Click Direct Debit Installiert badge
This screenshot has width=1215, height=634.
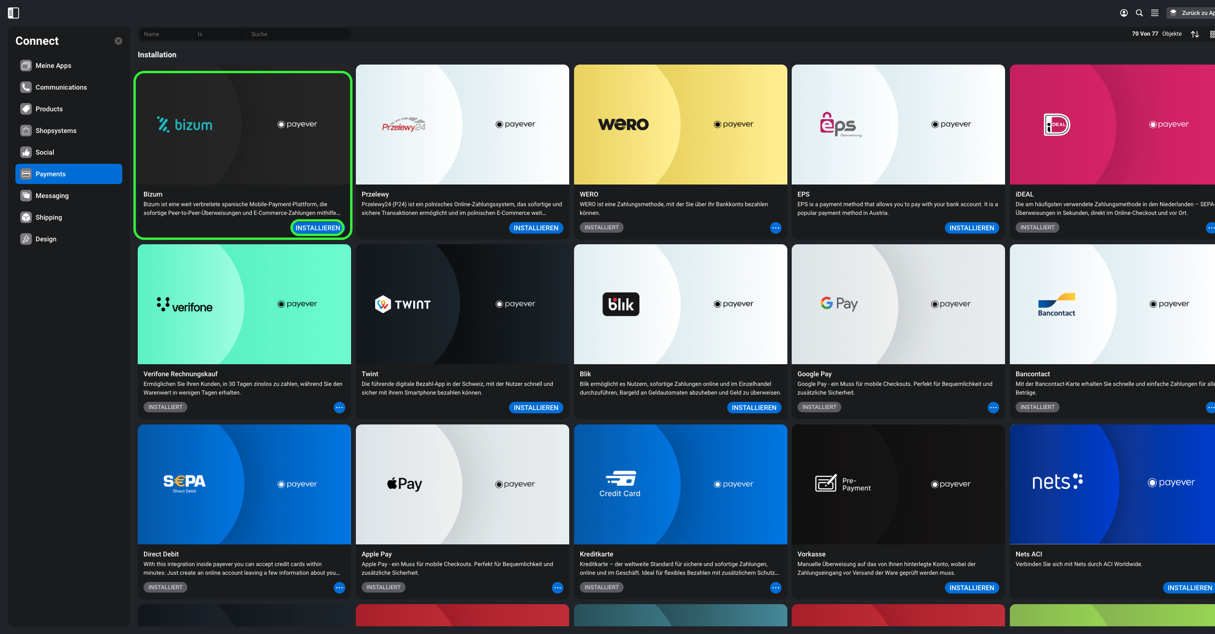click(165, 587)
